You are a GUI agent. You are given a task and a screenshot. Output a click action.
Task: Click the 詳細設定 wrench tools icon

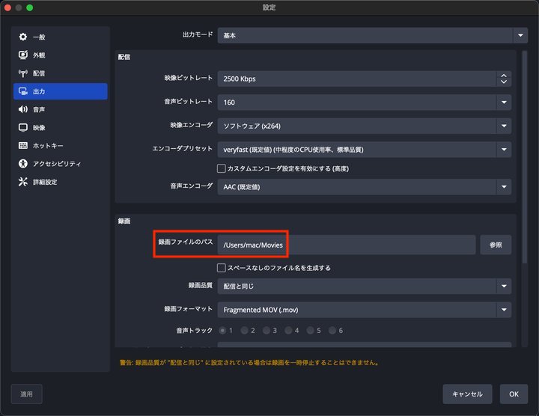click(23, 182)
